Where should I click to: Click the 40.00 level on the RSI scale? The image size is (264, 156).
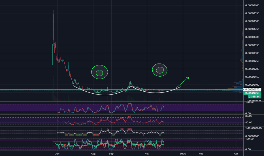click(x=249, y=123)
